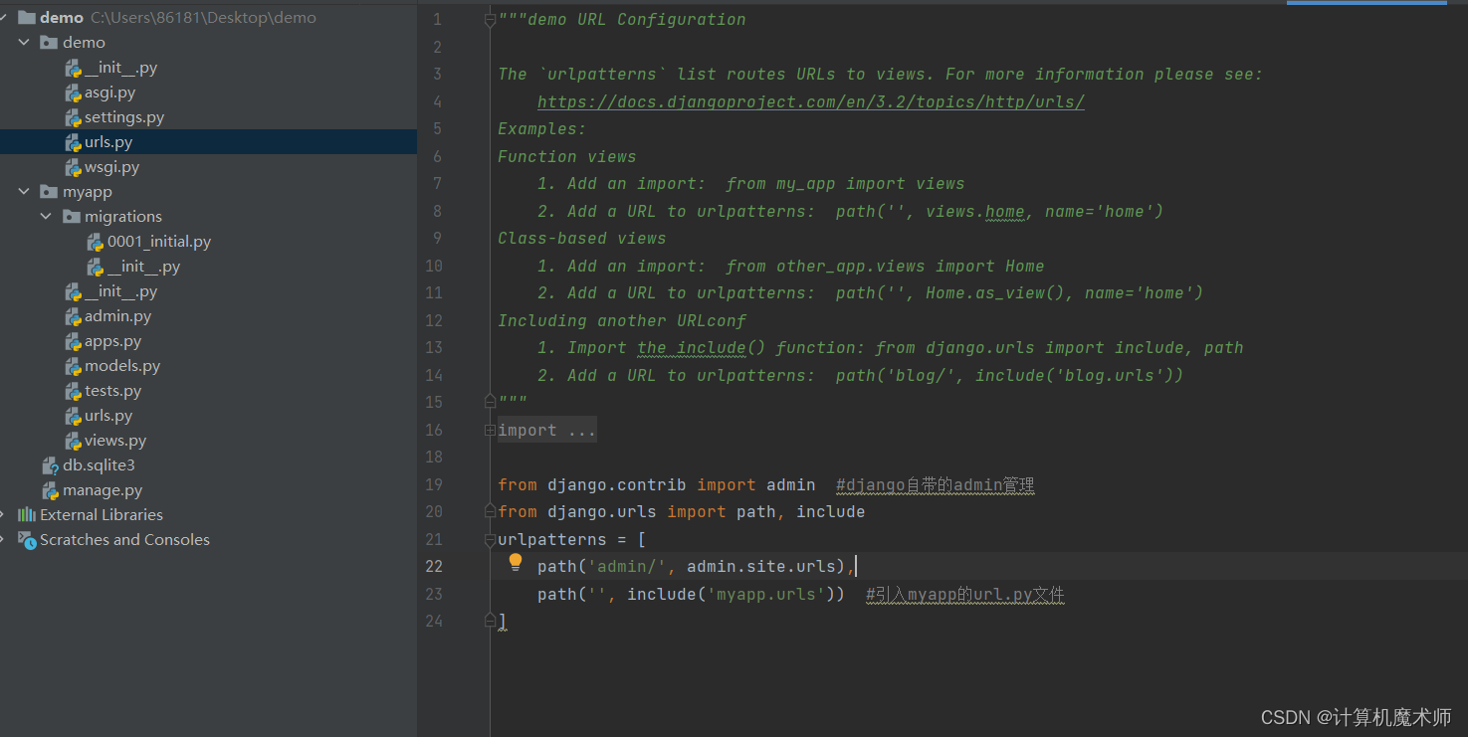Click the migrations folder icon
Image resolution: width=1468 pixels, height=737 pixels.
click(71, 217)
